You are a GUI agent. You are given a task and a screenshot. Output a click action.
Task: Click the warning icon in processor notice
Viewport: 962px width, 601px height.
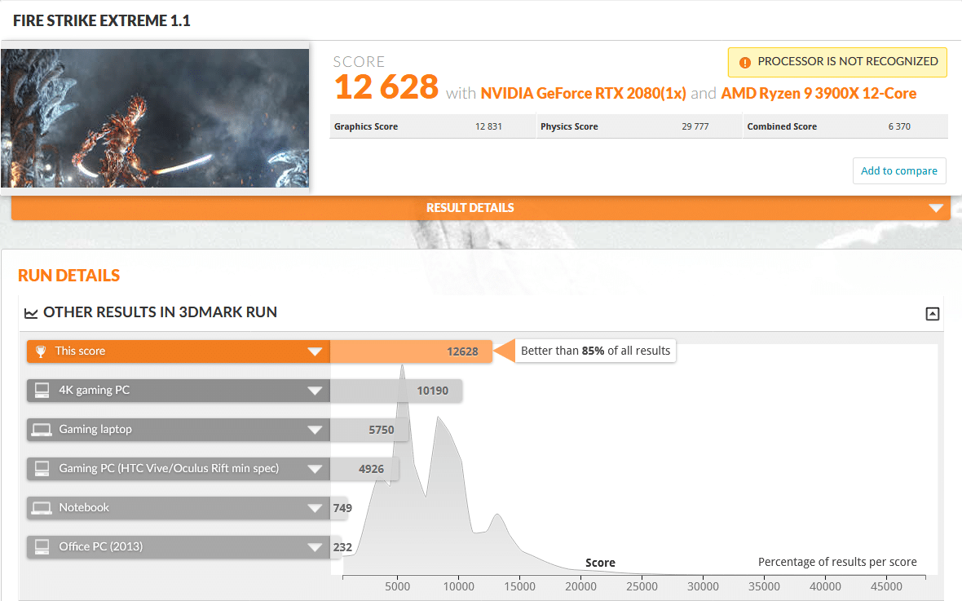click(744, 62)
